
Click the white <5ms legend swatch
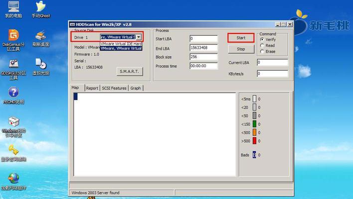254,99
